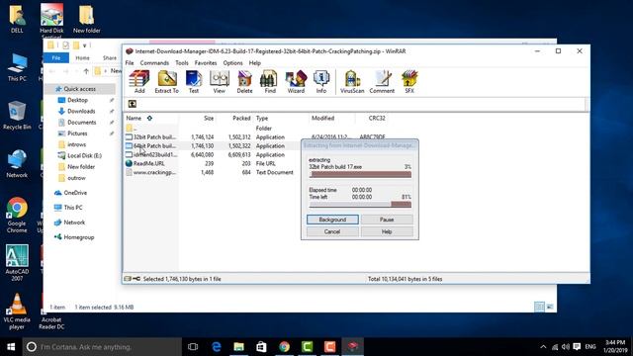Screen dimensions: 633x356
Task: Open the WinRAR Help menu
Action: pyautogui.click(x=255, y=63)
